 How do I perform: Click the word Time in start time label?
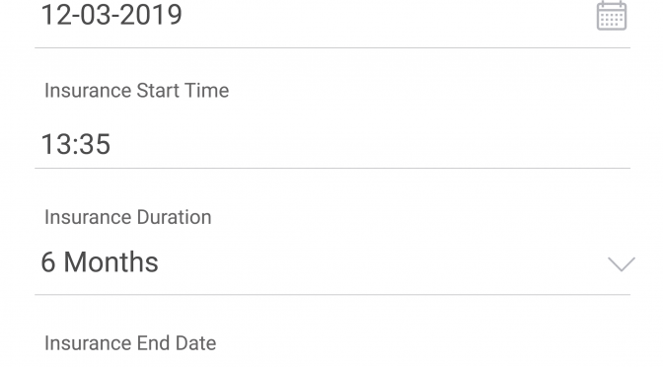tap(207, 91)
